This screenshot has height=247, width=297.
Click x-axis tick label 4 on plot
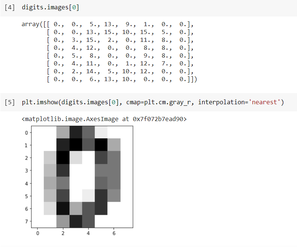click(x=88, y=233)
